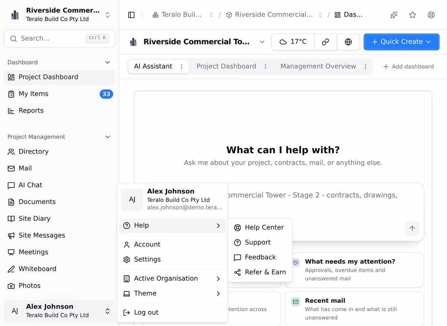Click the 33 badge on My Items
Screen dimensions: 447x326
[x=106, y=94]
